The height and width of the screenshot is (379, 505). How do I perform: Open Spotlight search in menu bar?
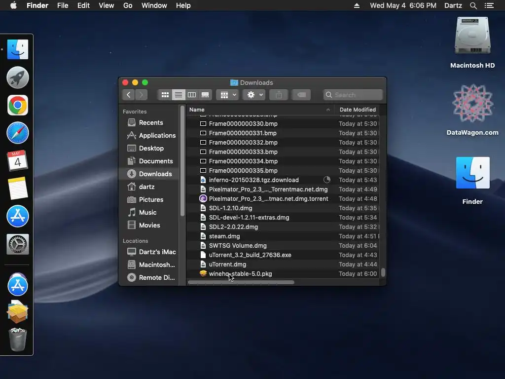click(x=473, y=5)
